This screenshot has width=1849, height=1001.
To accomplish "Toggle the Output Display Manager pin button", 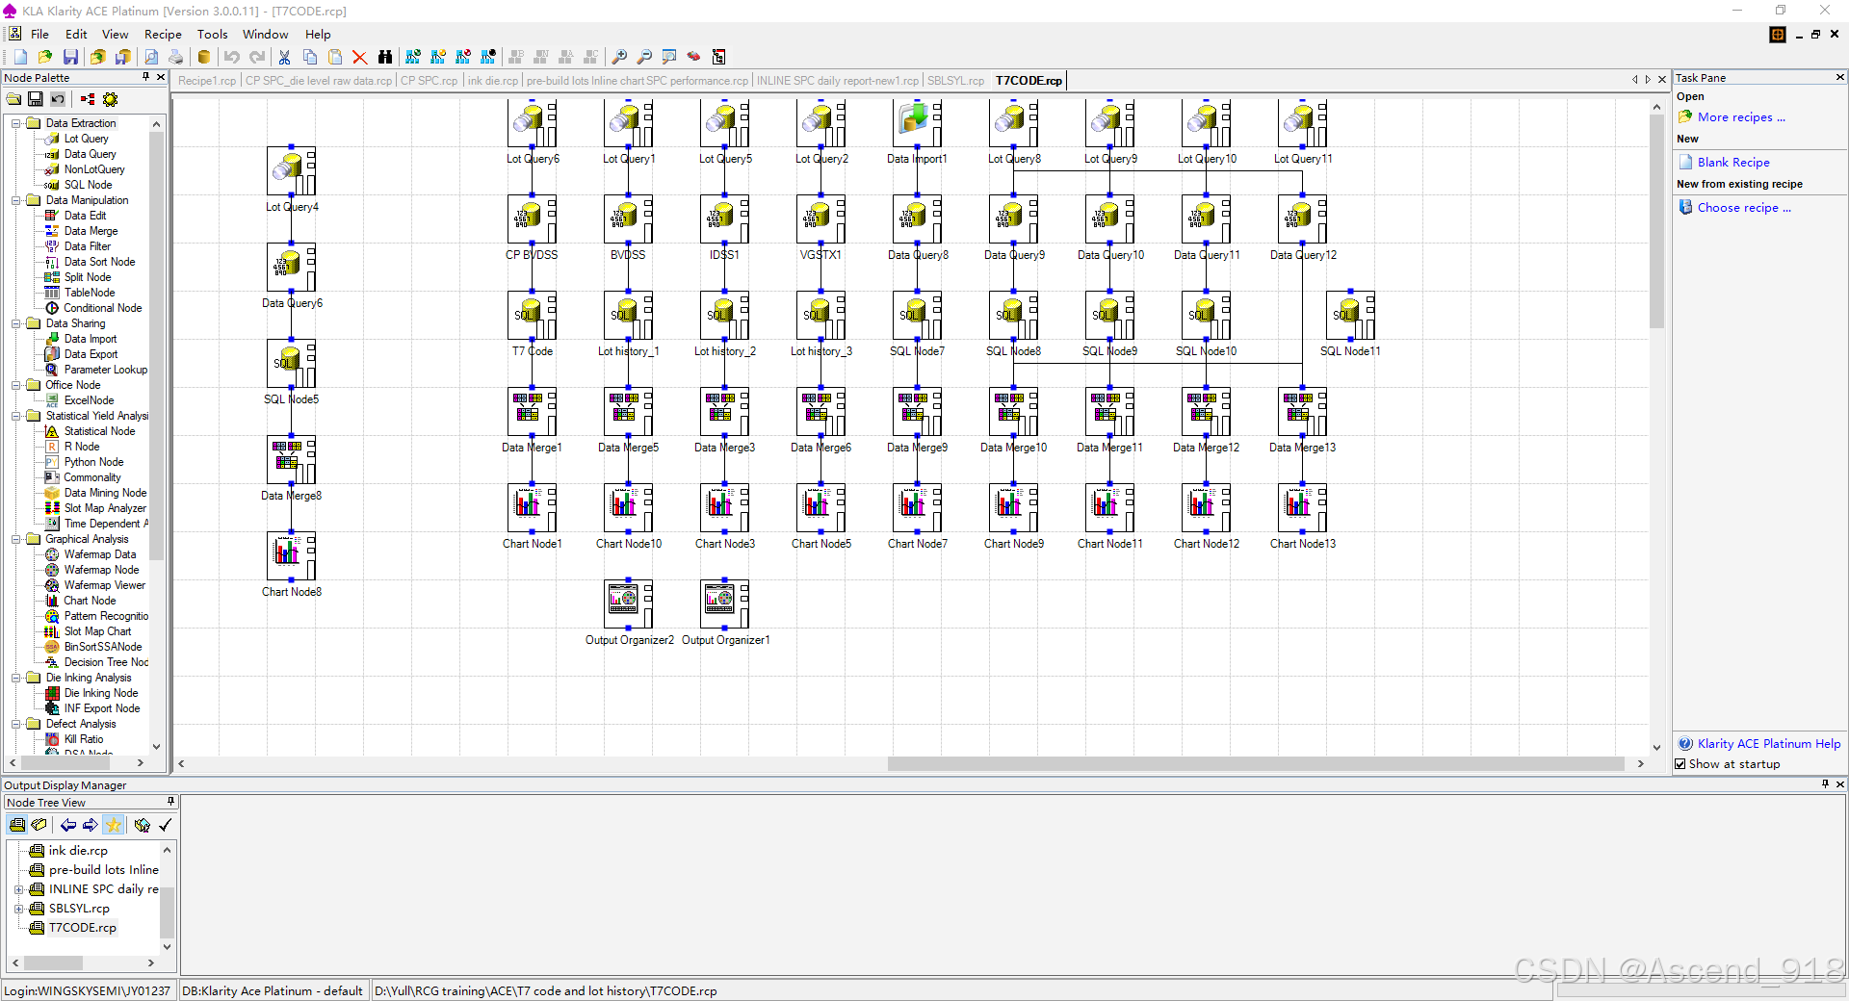I will (1825, 784).
